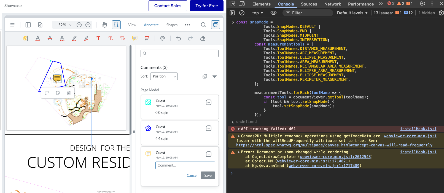Select the text highlight tool
This screenshot has height=193, width=444.
[25, 39]
